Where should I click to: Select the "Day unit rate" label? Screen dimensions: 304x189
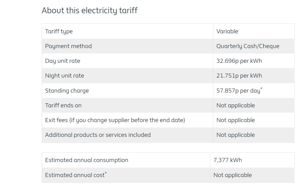(62, 61)
